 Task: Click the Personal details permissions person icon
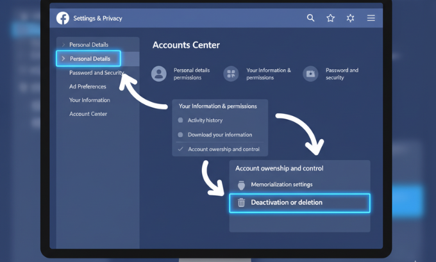(158, 74)
